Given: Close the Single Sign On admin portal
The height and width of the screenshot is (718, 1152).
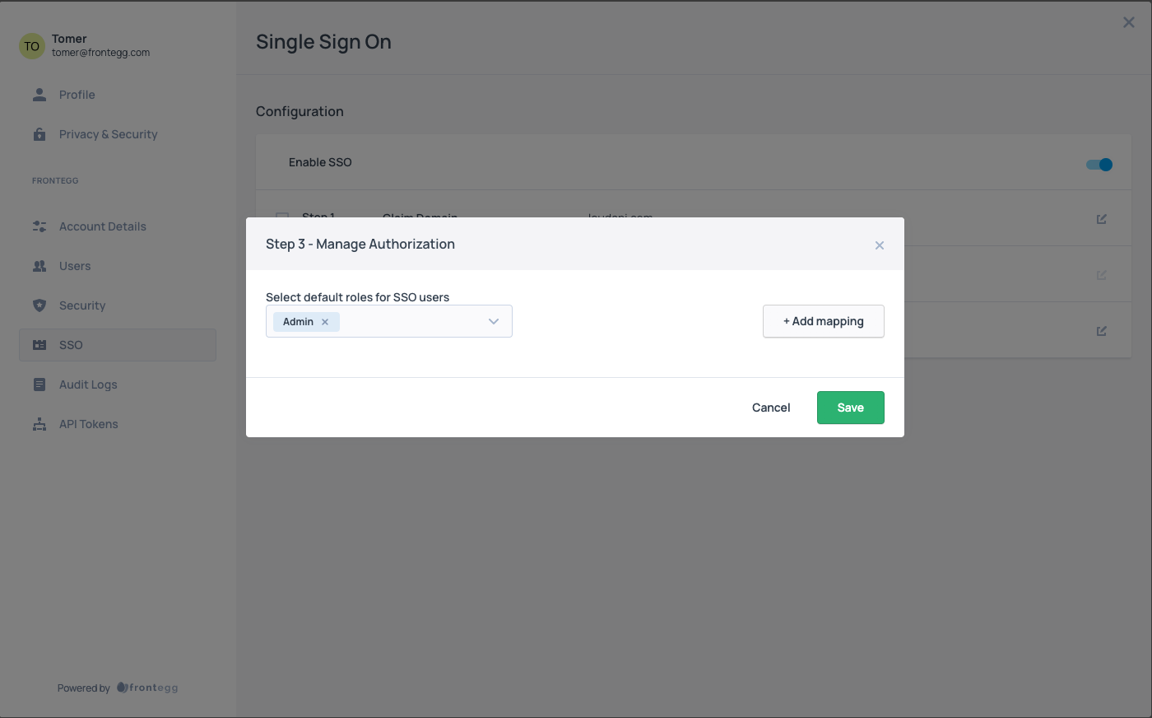Looking at the screenshot, I should (1129, 22).
